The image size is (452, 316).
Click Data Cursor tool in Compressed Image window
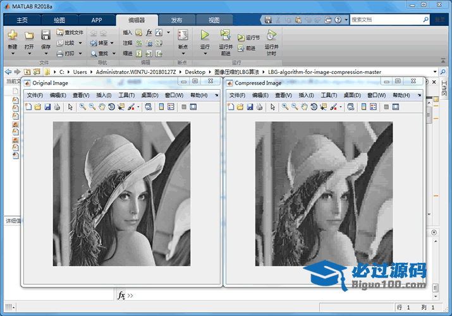[x=323, y=107]
